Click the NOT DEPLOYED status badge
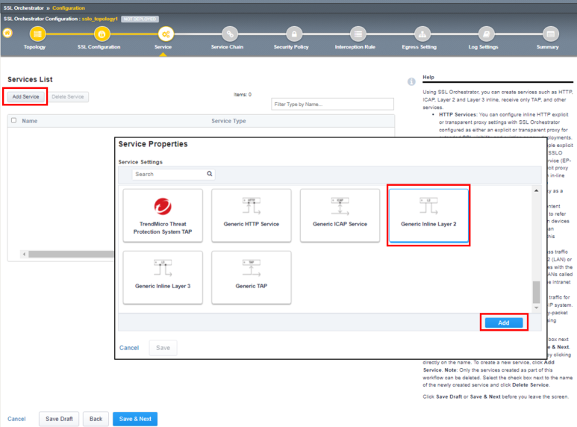Image resolution: width=577 pixels, height=427 pixels. click(x=140, y=19)
